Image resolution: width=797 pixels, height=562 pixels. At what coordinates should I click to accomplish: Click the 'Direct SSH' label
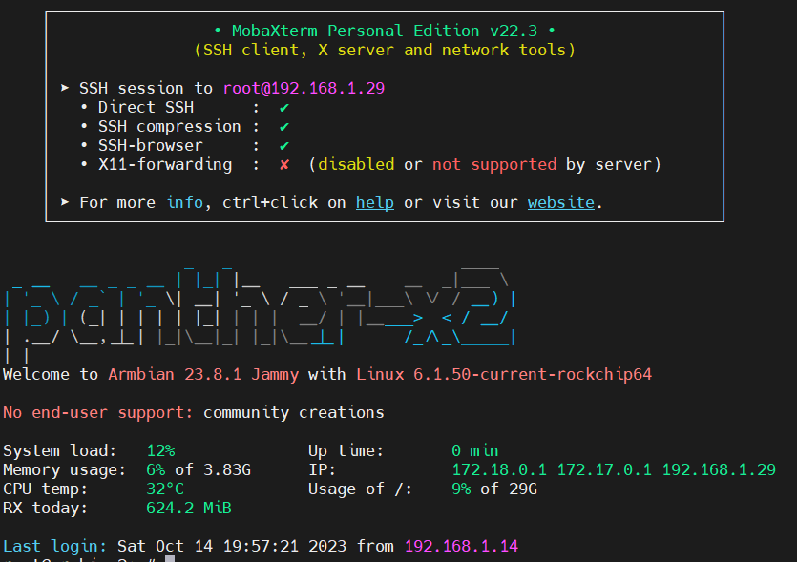point(146,108)
